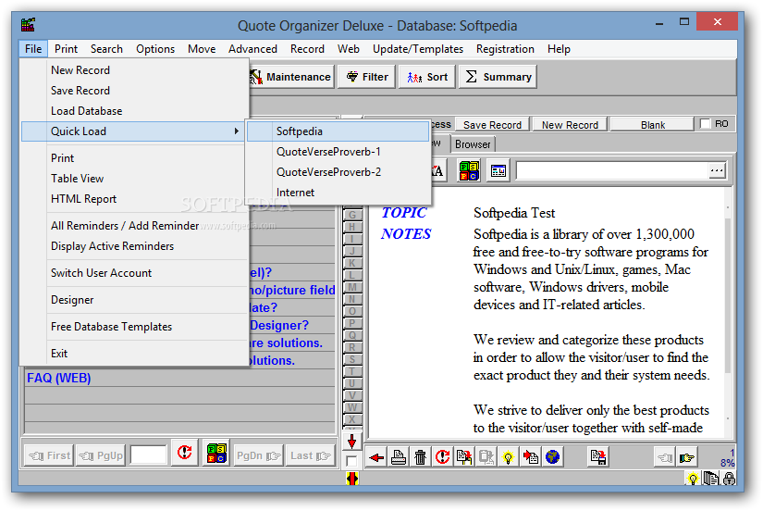Screen dimensions: 763x511
Task: Open the Registration menu
Action: 505,49
